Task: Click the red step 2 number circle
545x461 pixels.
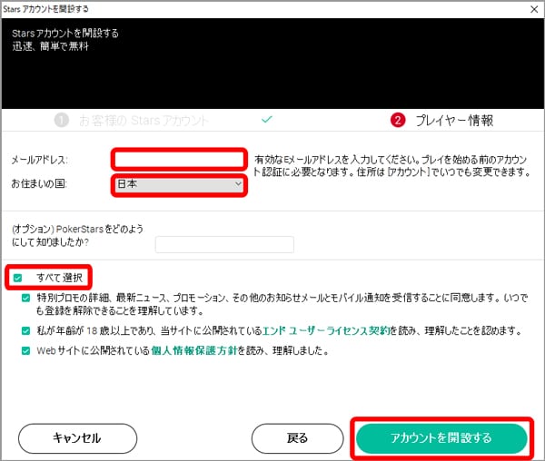Action: [397, 120]
